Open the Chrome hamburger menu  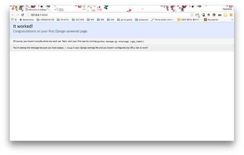(231, 15)
